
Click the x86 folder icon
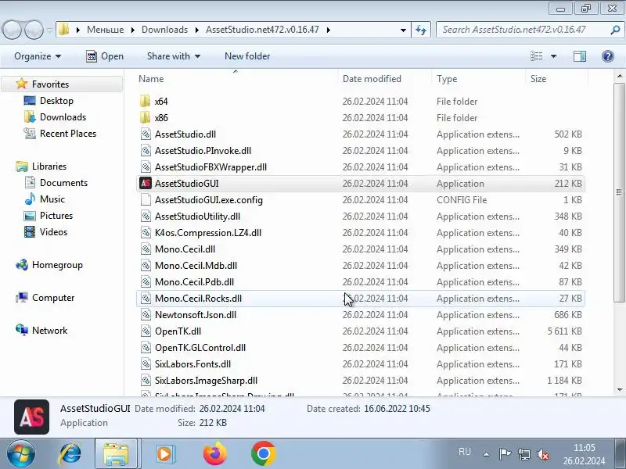[146, 117]
